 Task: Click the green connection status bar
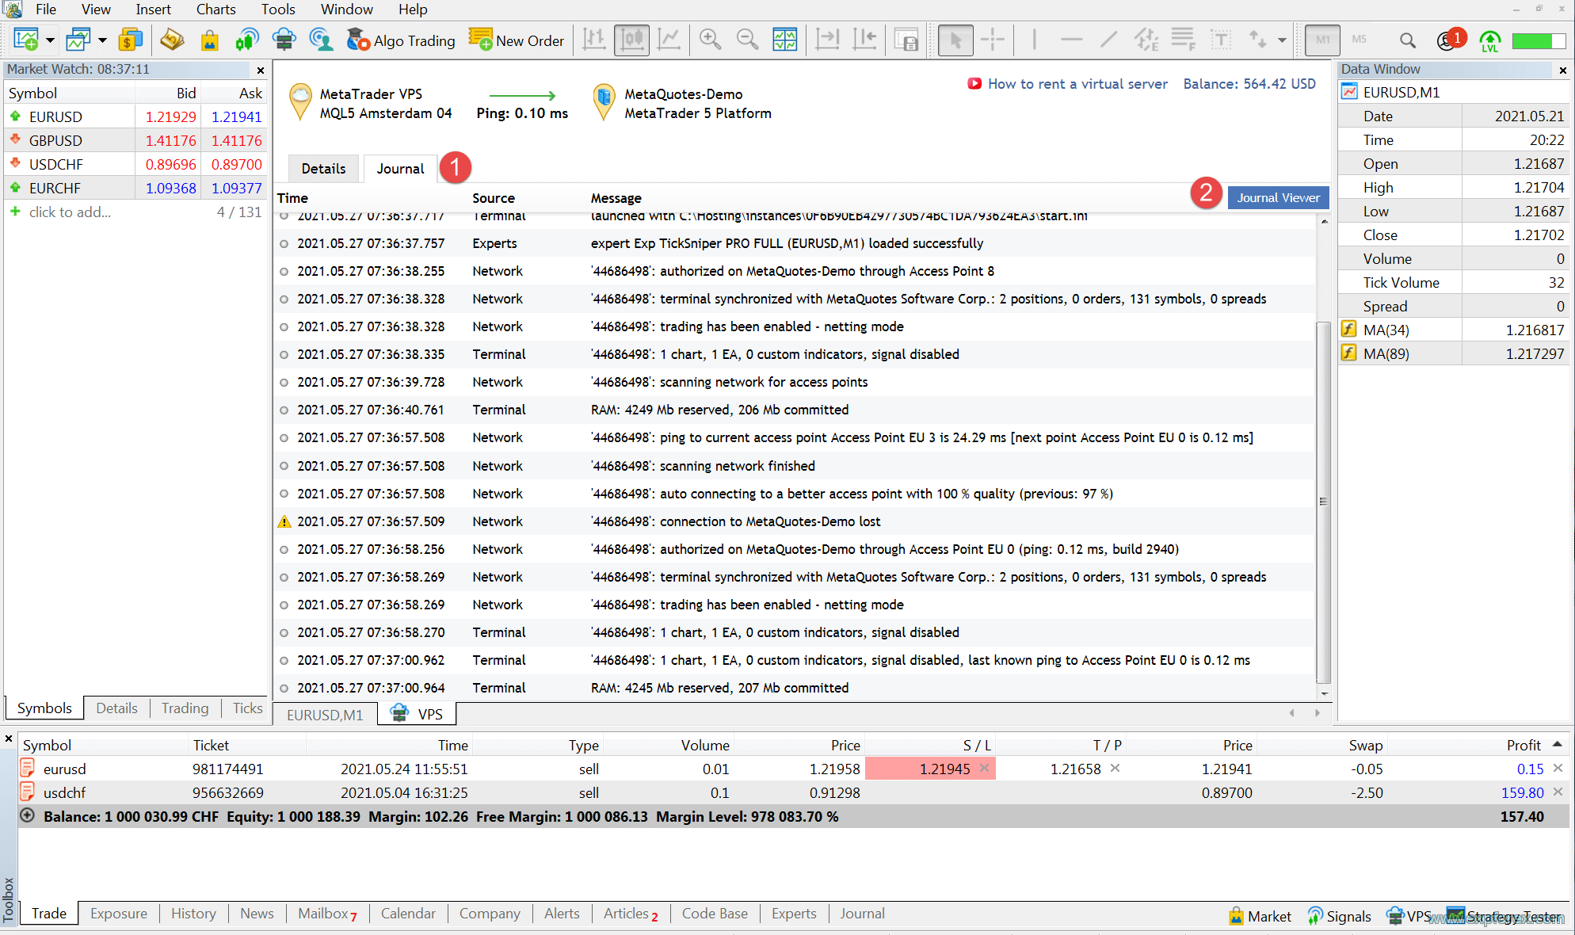(1537, 40)
